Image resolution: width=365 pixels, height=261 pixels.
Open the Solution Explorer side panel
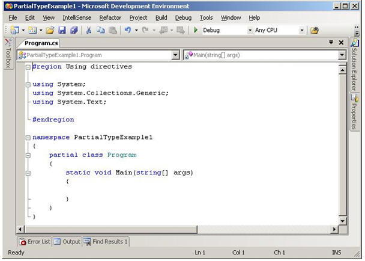click(354, 65)
